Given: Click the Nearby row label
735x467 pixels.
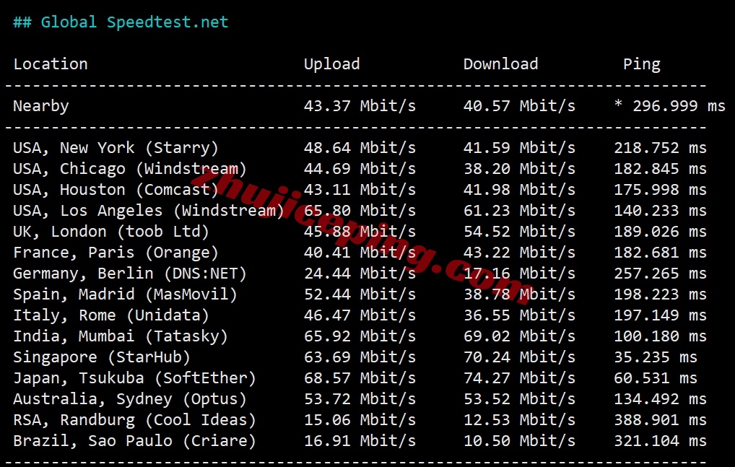Looking at the screenshot, I should [x=41, y=106].
